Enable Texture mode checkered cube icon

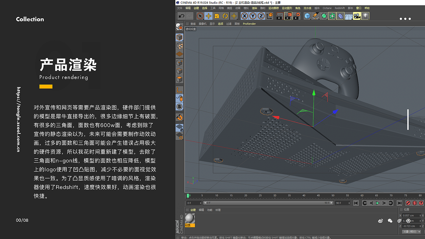coord(179,45)
